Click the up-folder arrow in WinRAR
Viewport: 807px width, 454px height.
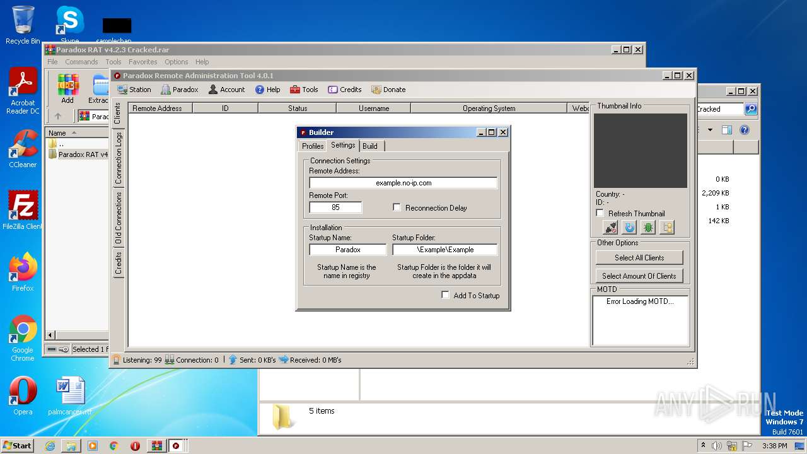pos(58,116)
